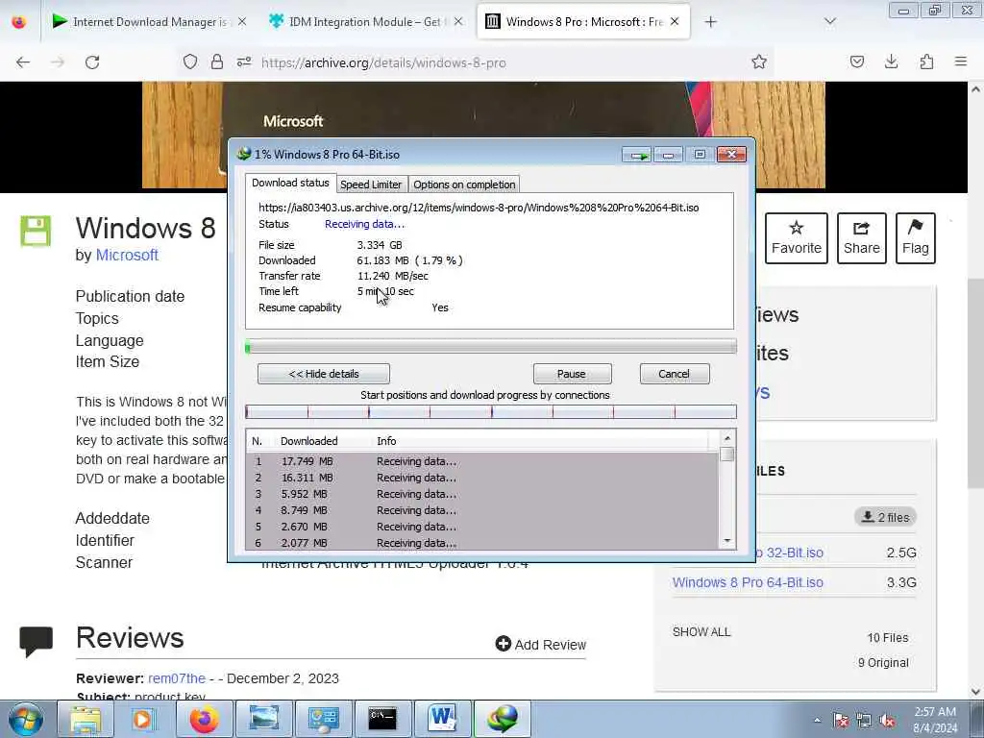This screenshot has height=738, width=984.
Task: Show hidden tray icons arrow
Action: pyautogui.click(x=817, y=721)
